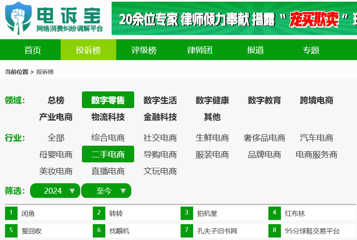Go to the 首页 navigation tab
This screenshot has height=240, width=357.
click(33, 50)
